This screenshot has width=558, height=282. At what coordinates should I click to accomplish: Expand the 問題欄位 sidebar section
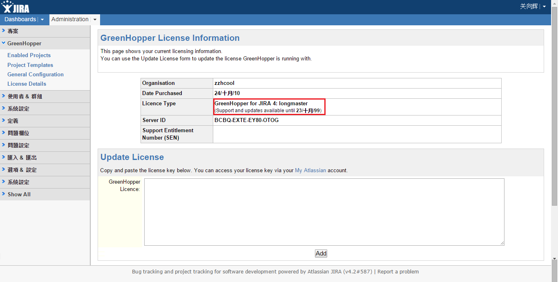tap(45, 133)
